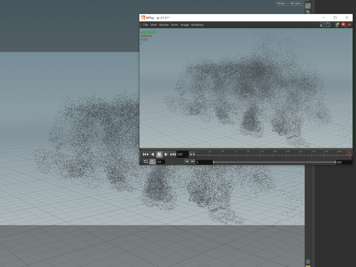Click fit image to window icon
This screenshot has height=267, width=356.
coord(328,25)
